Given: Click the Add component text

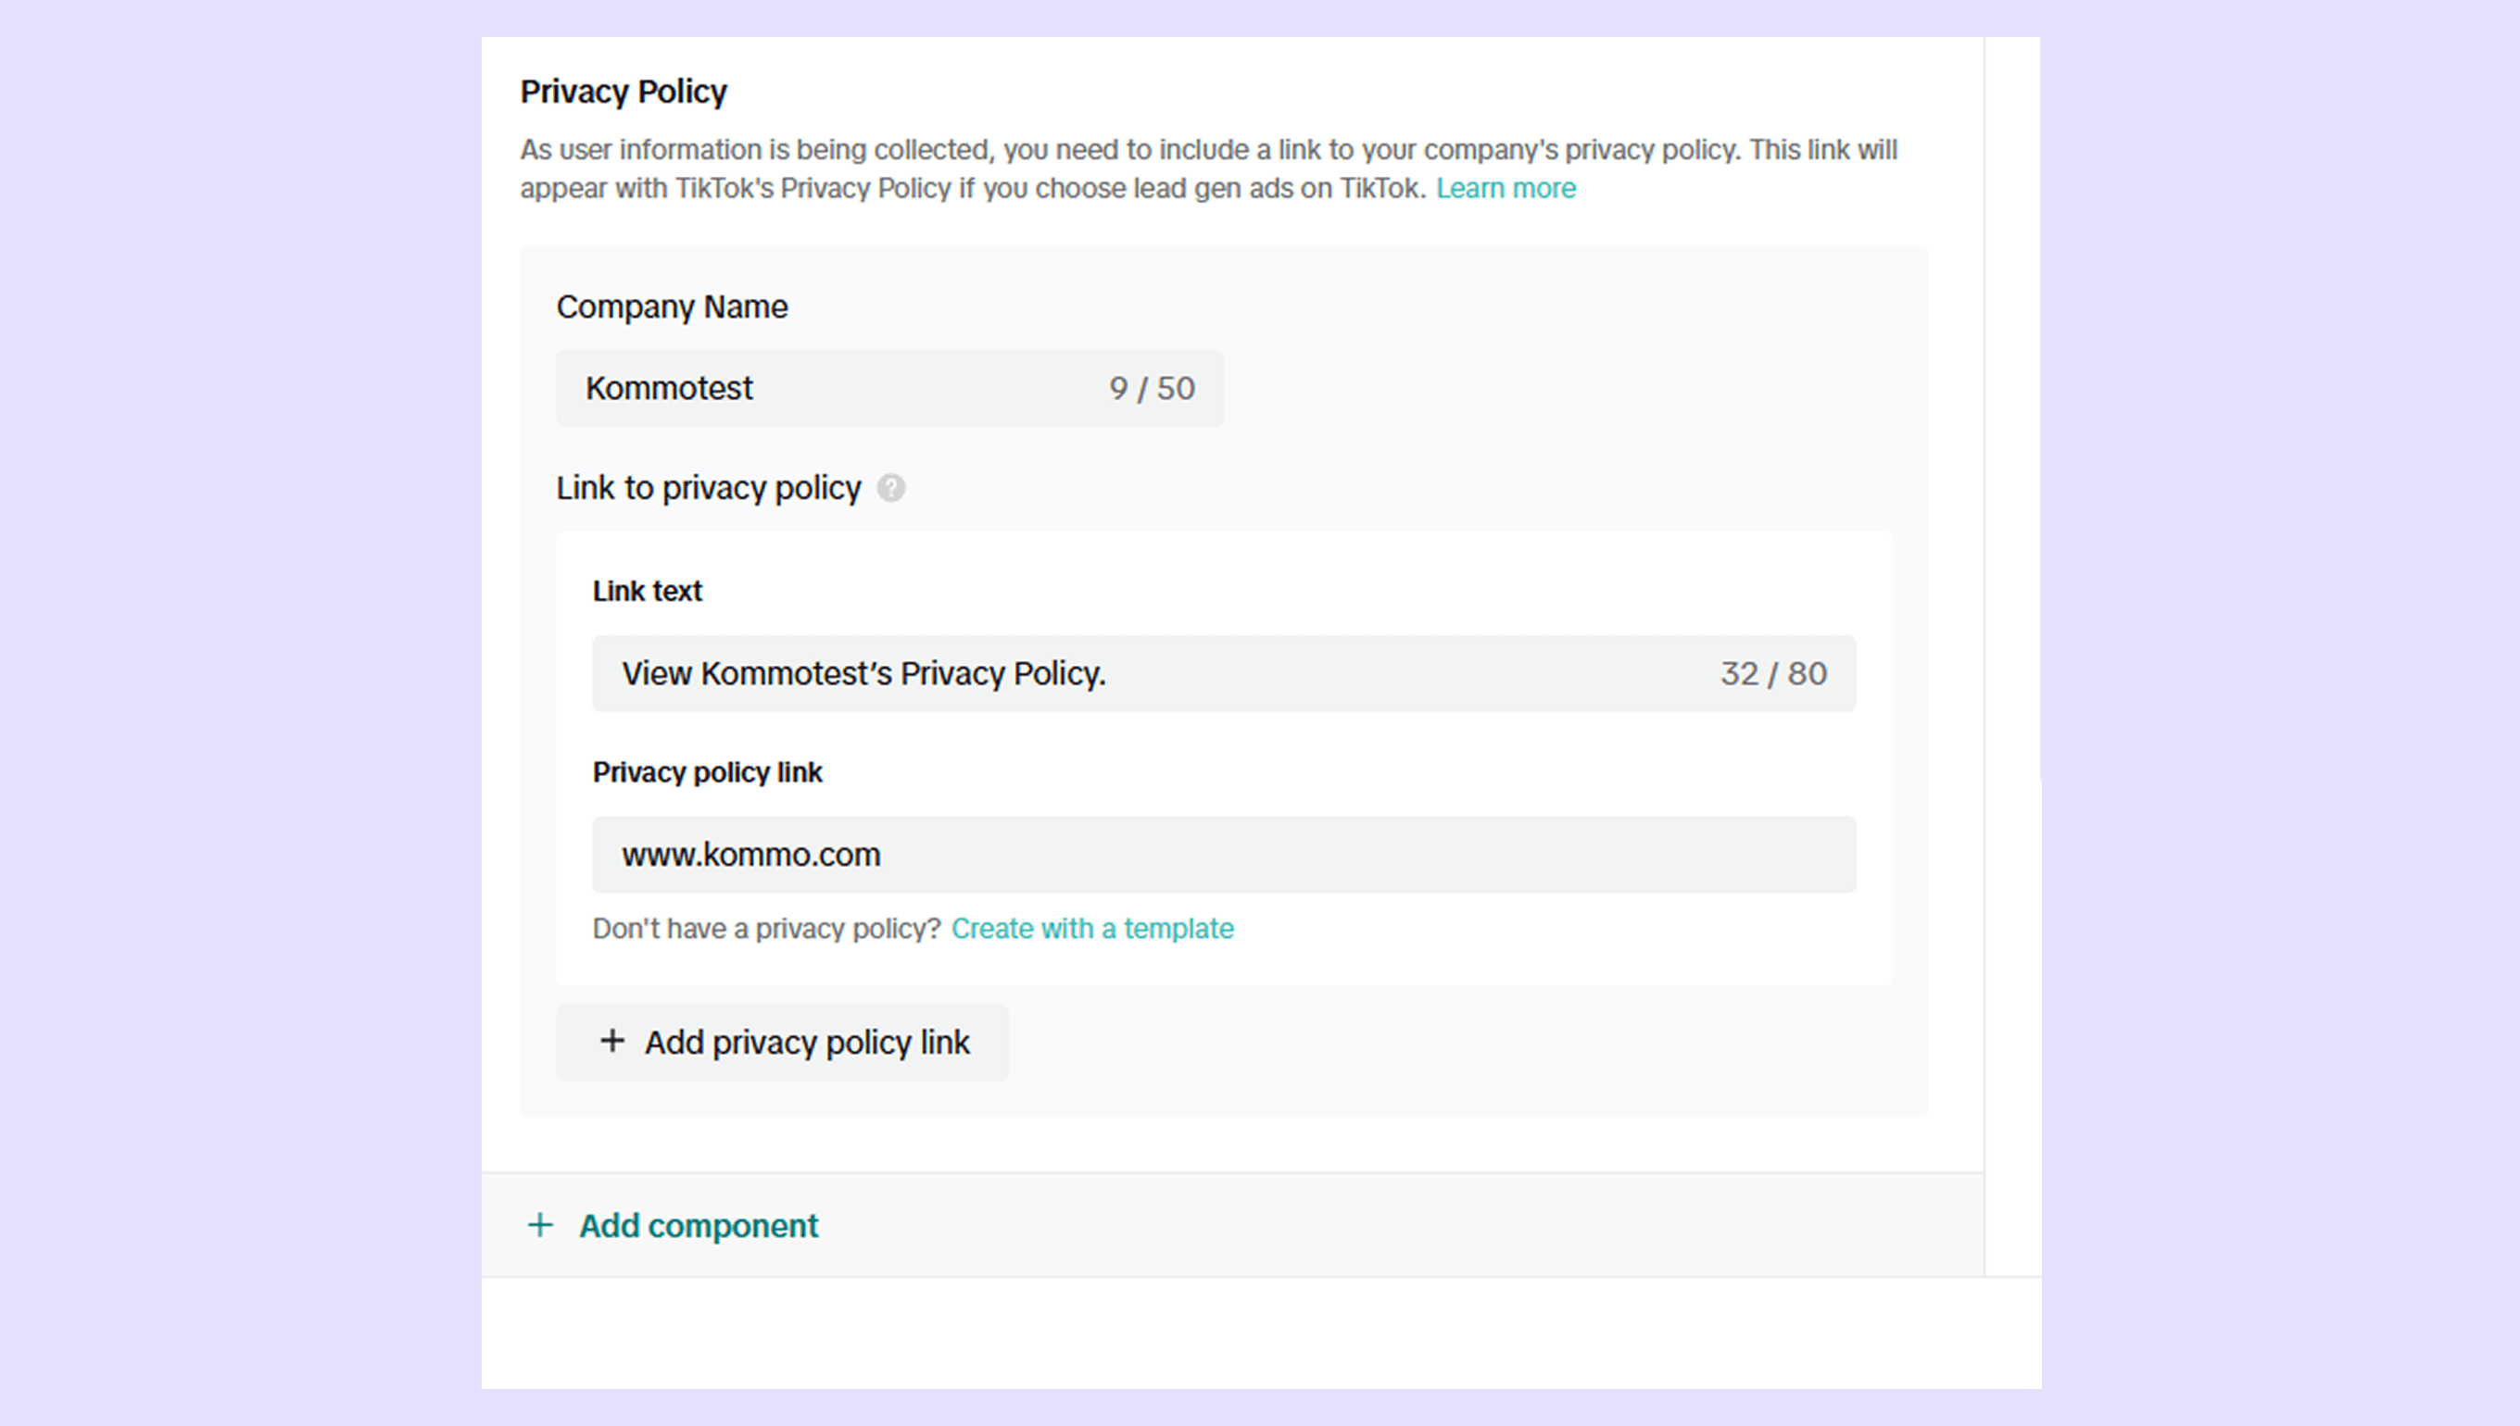Looking at the screenshot, I should click(x=698, y=1225).
